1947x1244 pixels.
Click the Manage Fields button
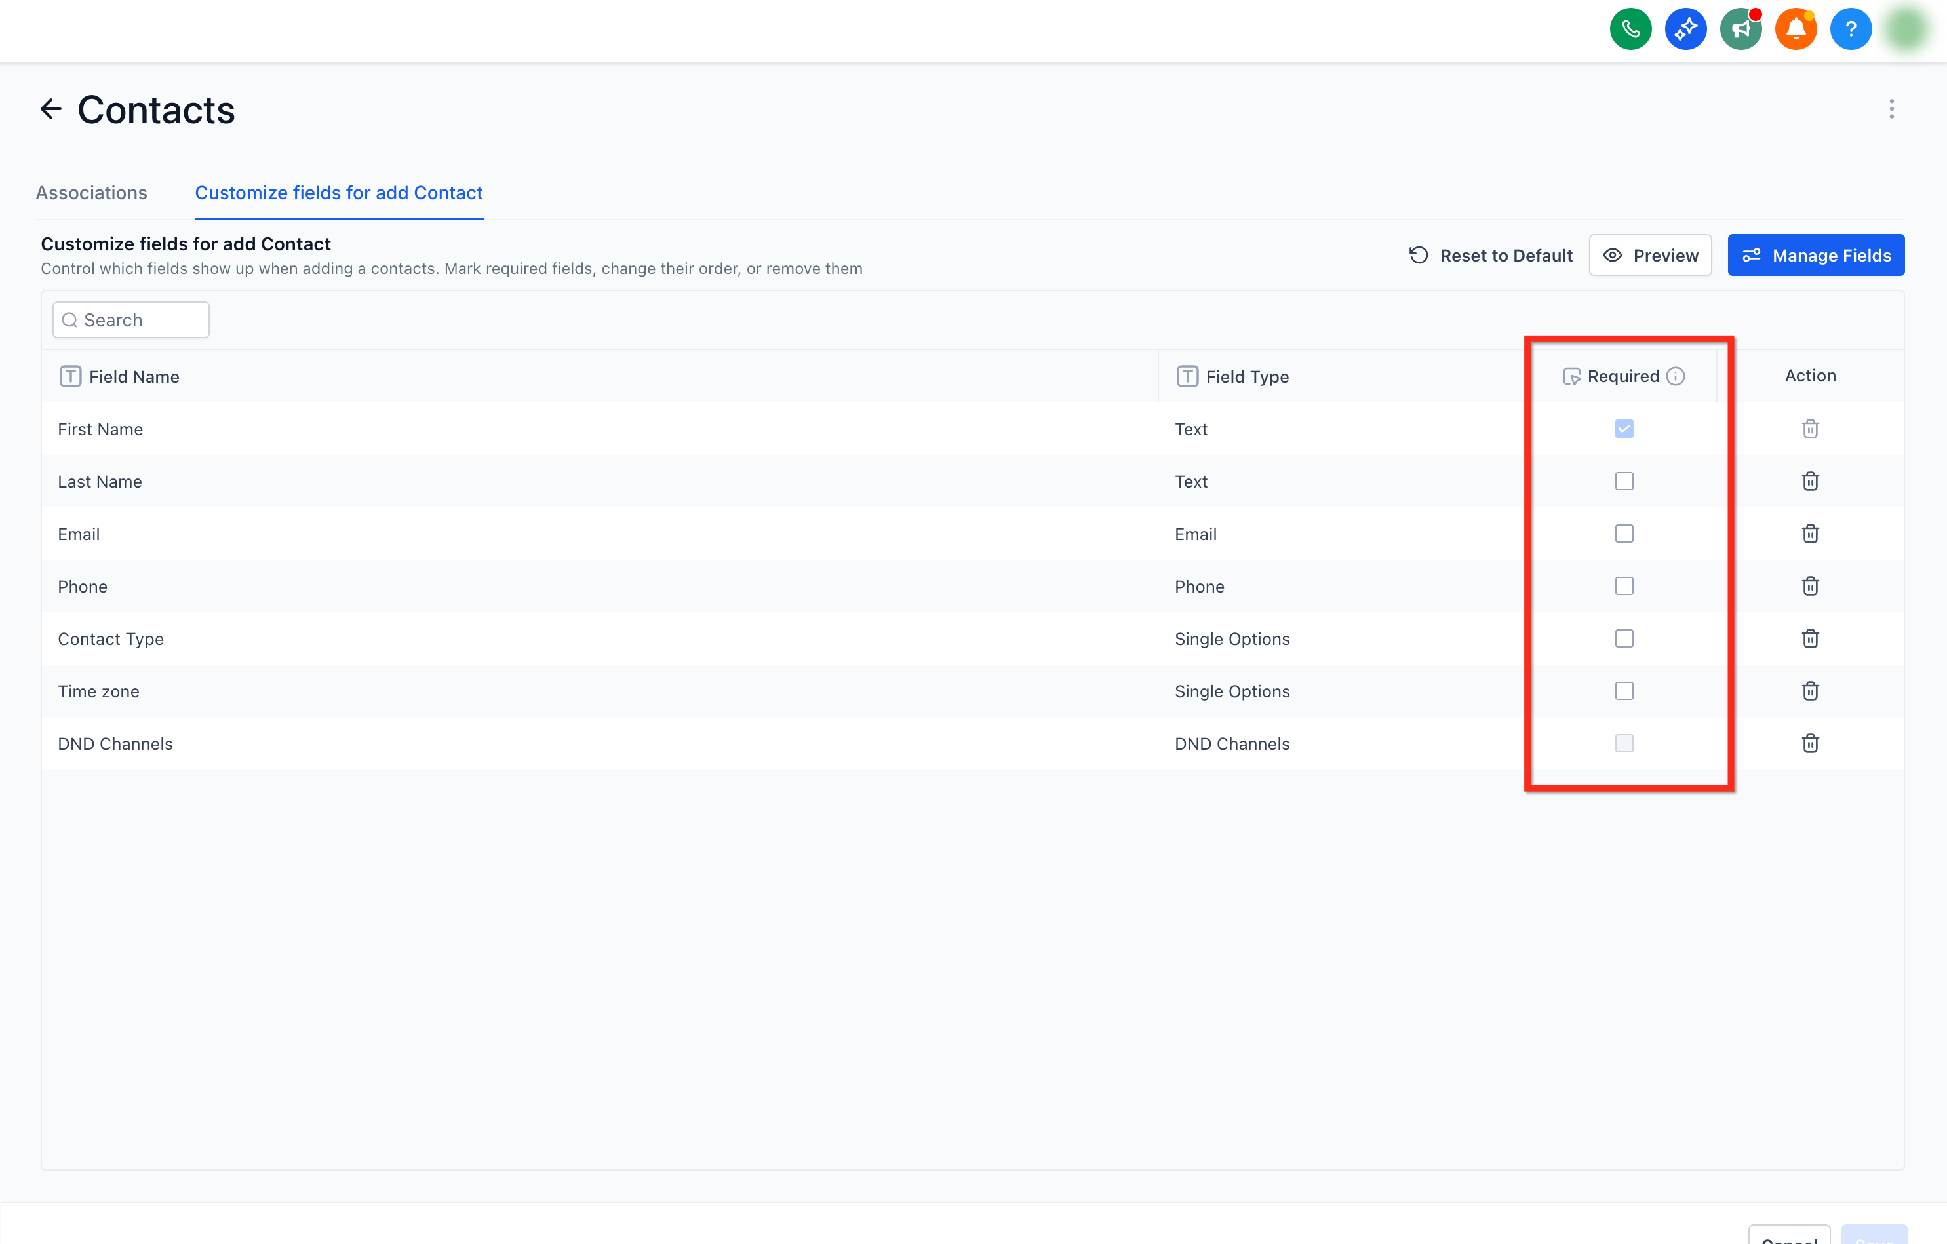point(1815,256)
